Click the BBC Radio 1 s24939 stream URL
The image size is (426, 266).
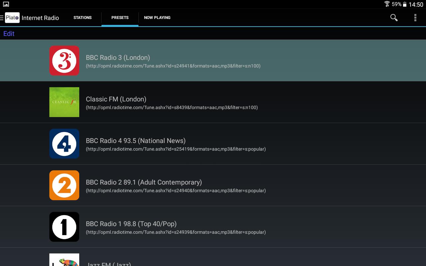(176, 232)
